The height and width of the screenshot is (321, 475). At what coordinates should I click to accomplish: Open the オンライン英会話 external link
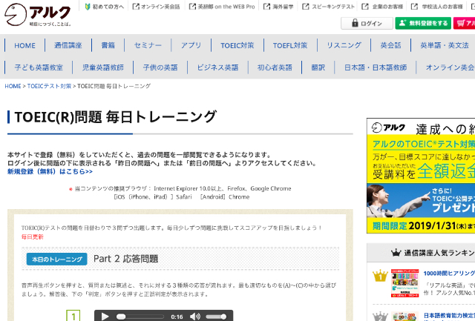point(157,7)
